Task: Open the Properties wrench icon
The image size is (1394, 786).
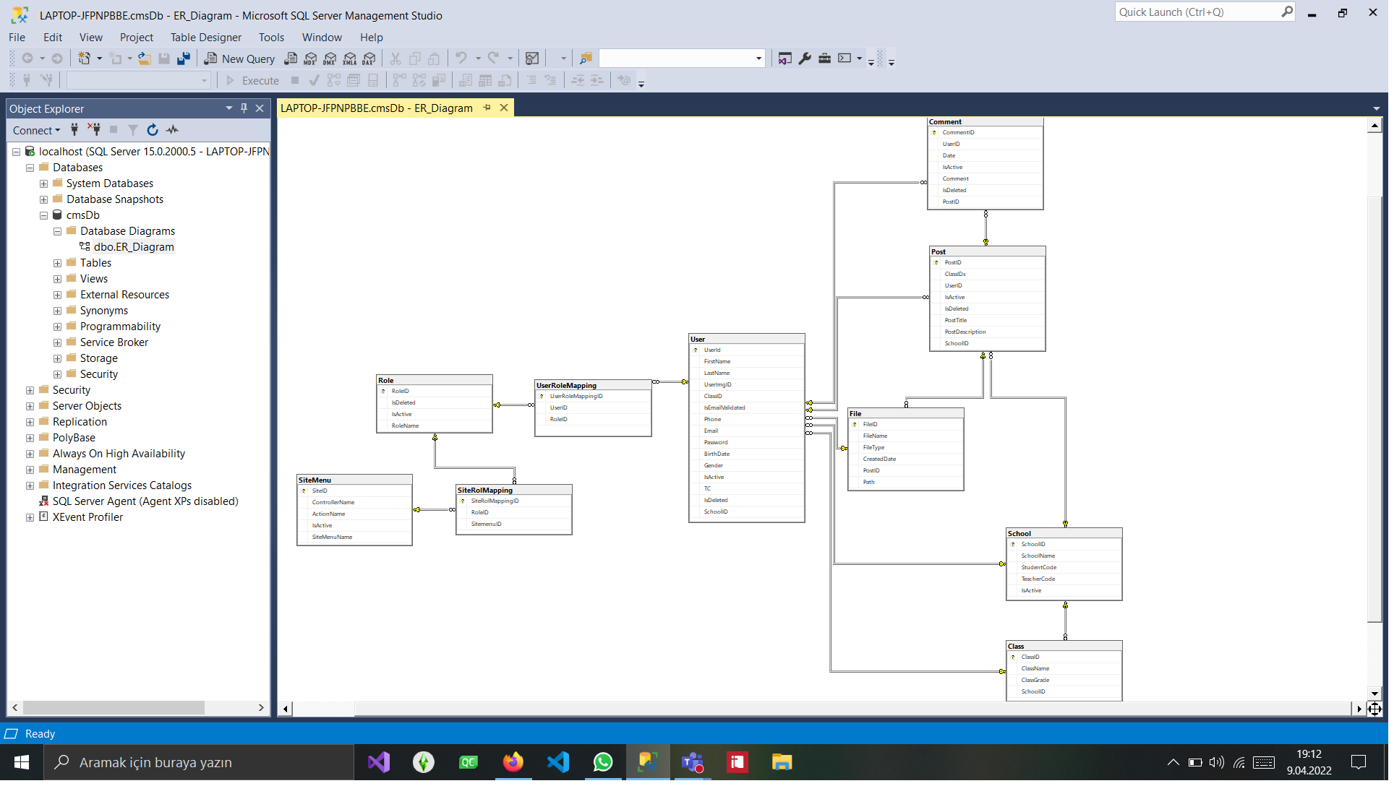Action: (x=805, y=59)
